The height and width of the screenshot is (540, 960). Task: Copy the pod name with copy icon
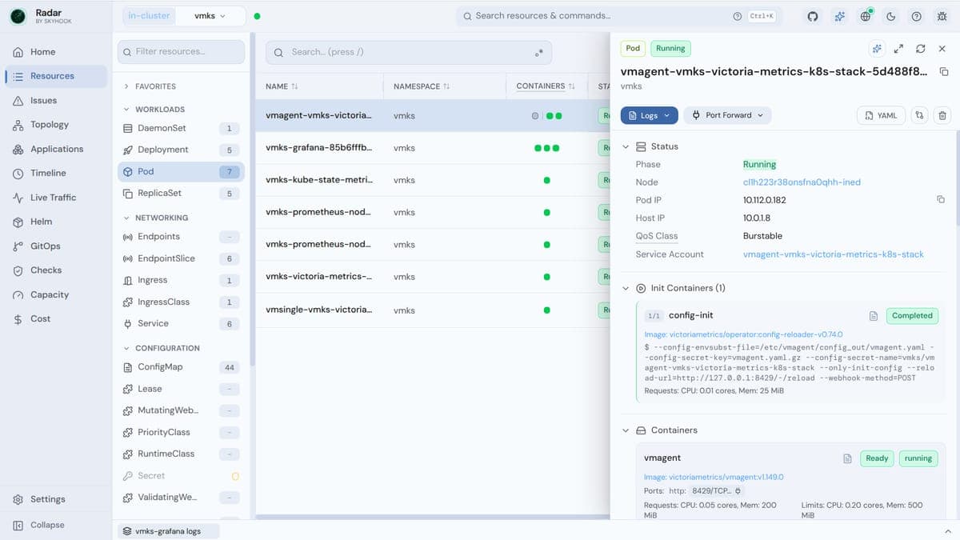pyautogui.click(x=944, y=72)
